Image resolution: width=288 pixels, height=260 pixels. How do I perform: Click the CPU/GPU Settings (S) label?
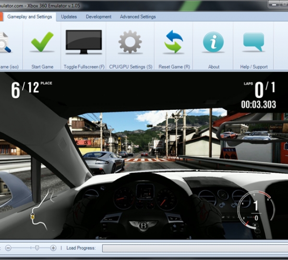click(131, 67)
